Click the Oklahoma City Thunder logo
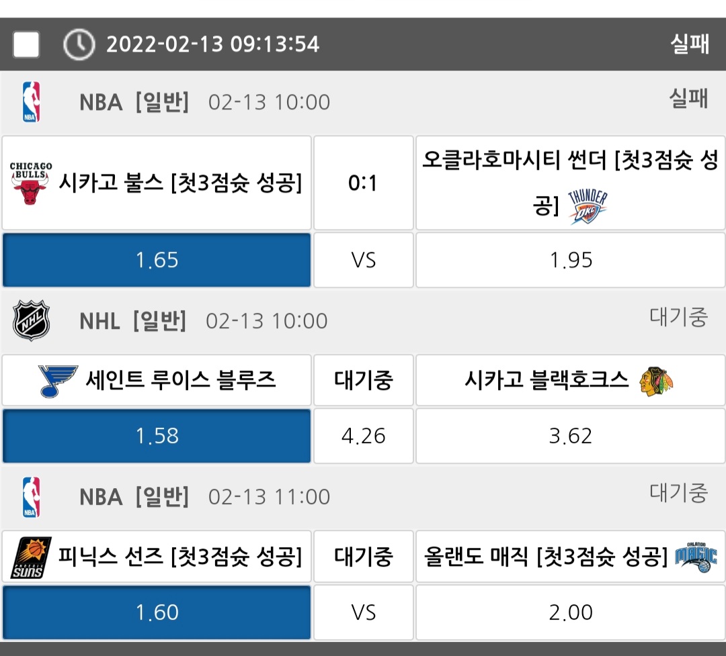 coord(588,207)
